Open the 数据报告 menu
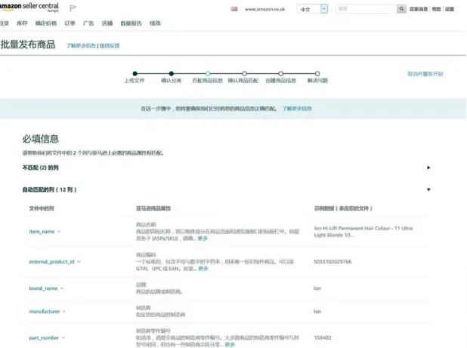Screen dimensions: 467x348 tap(131, 23)
